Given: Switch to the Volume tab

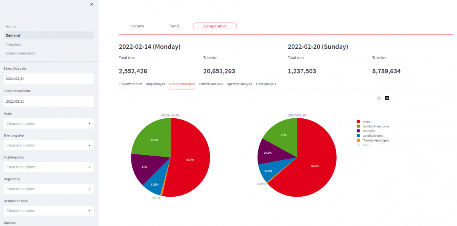Looking at the screenshot, I should 137,26.
